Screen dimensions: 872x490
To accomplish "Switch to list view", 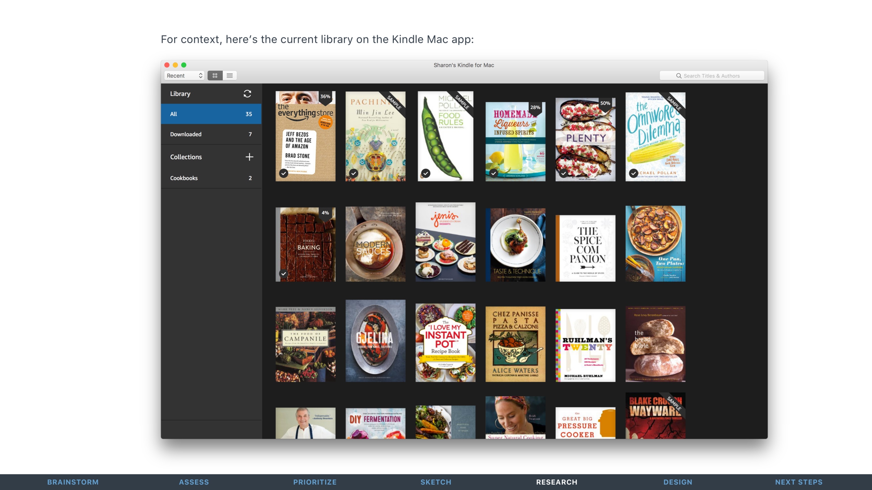I will (230, 76).
